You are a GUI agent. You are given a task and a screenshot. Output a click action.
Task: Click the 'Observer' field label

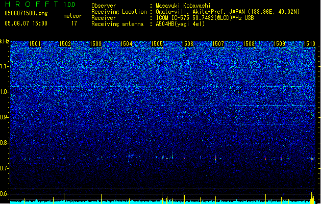click(104, 6)
